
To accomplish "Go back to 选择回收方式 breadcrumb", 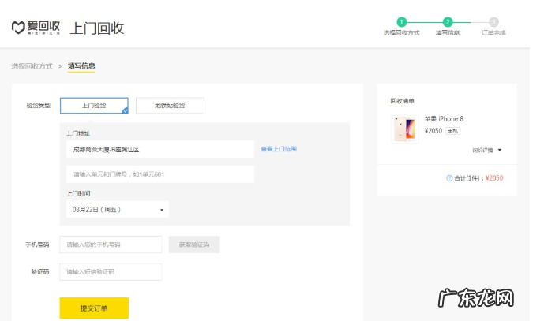I will click(32, 66).
